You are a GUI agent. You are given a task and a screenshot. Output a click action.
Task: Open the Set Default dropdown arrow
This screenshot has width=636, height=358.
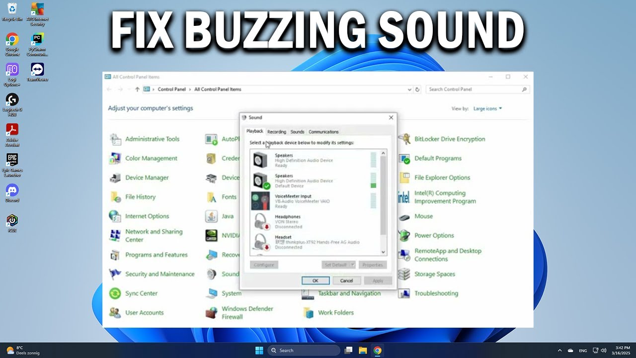[x=353, y=265]
